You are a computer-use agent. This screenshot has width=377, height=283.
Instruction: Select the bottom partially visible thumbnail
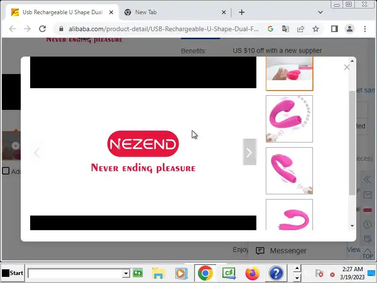[x=289, y=215]
